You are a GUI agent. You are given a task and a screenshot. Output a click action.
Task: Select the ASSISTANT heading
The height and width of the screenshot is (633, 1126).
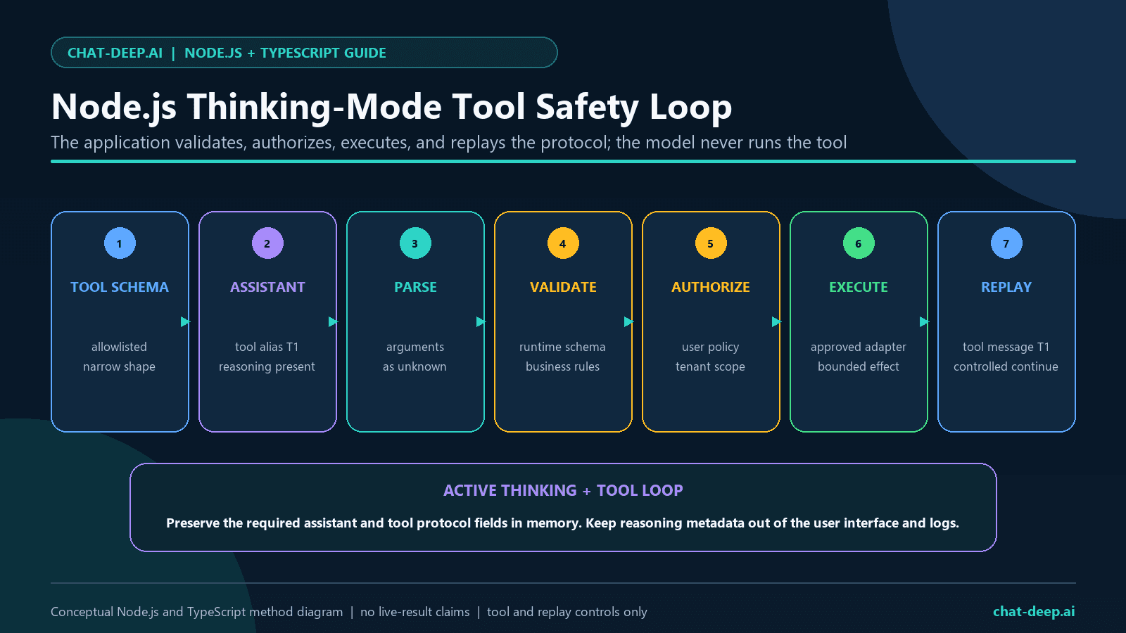click(267, 287)
